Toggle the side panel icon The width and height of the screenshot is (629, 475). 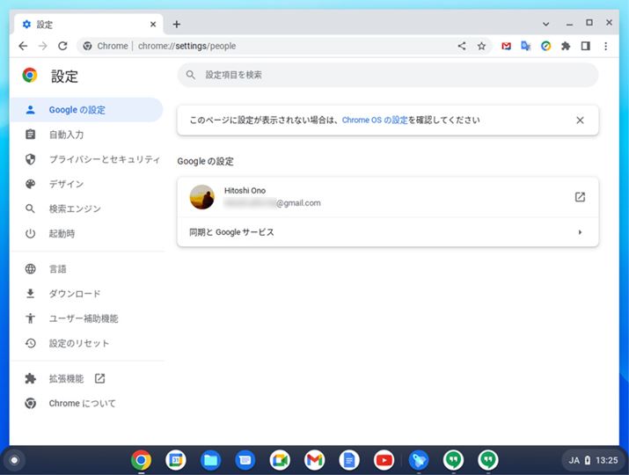(x=585, y=46)
